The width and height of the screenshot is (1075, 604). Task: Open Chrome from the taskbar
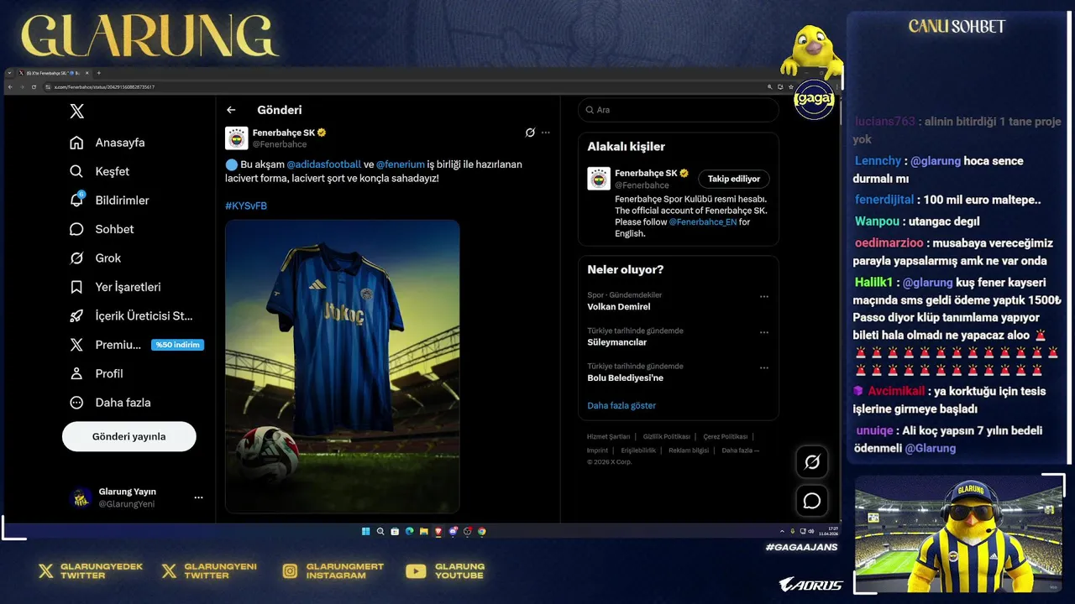click(482, 531)
